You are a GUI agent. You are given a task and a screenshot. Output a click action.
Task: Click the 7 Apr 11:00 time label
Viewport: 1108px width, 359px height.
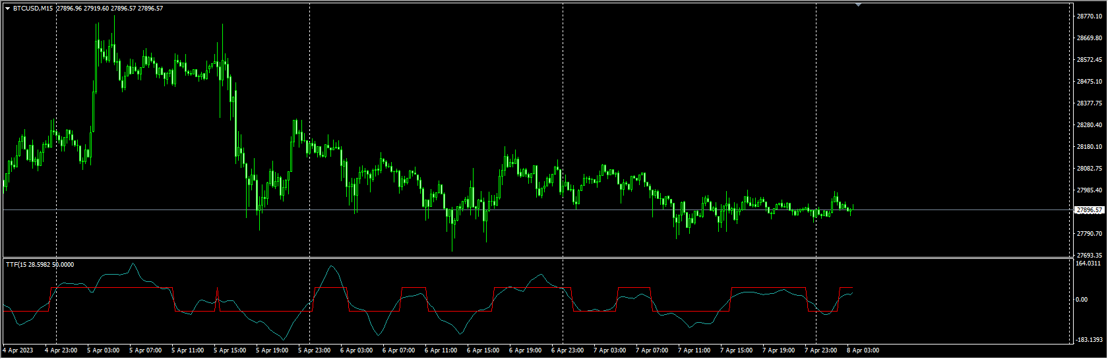point(694,350)
